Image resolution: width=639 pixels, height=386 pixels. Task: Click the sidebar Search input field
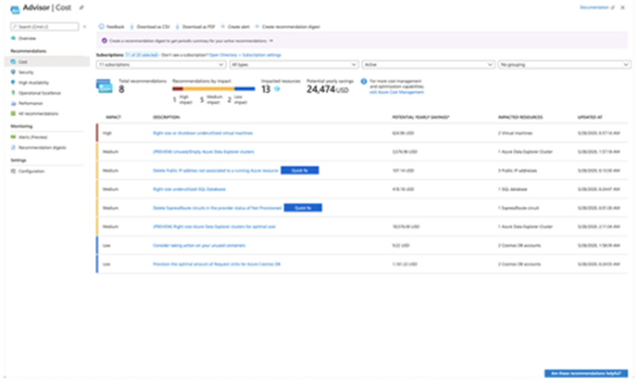coord(44,26)
